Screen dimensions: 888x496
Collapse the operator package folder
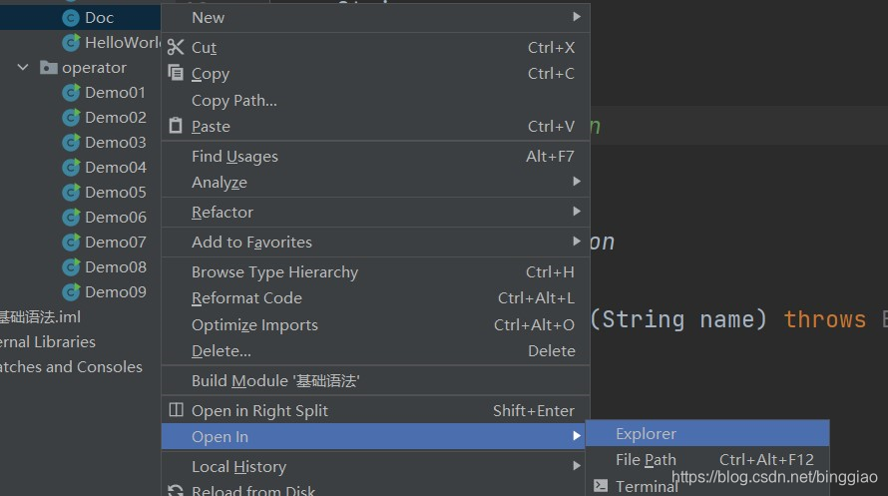23,68
